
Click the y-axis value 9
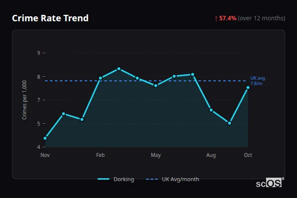[39, 53]
